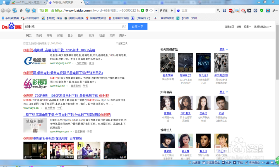Click the 加速器 rocket icon in status bar

point(190,163)
